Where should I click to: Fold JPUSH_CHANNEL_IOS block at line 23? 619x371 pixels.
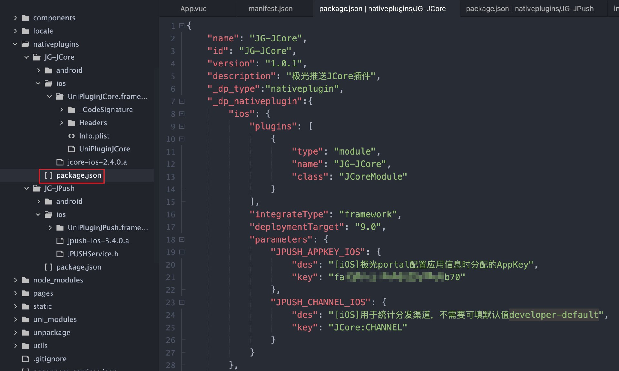pyautogui.click(x=182, y=302)
